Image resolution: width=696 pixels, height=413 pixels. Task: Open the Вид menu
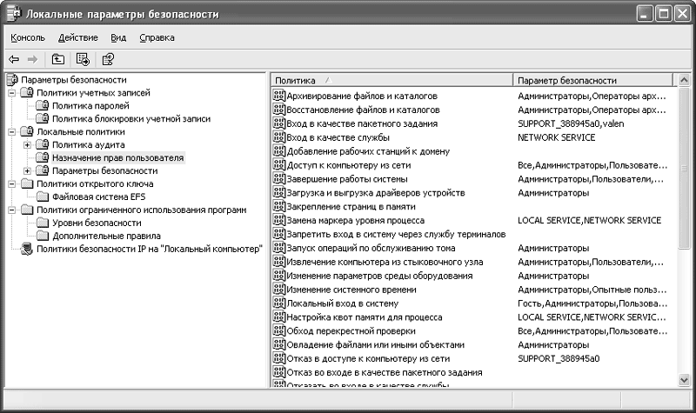pyautogui.click(x=118, y=37)
